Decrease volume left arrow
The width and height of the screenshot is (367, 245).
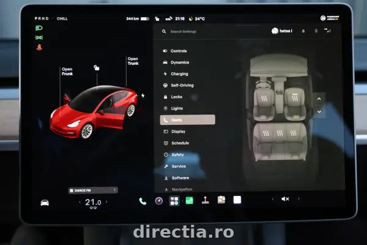[x=273, y=199]
